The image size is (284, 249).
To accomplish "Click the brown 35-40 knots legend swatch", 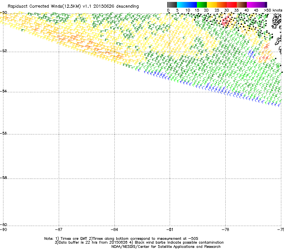I will [x=242, y=5].
